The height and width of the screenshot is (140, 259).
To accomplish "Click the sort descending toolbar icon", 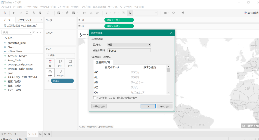I will tap(98, 13).
